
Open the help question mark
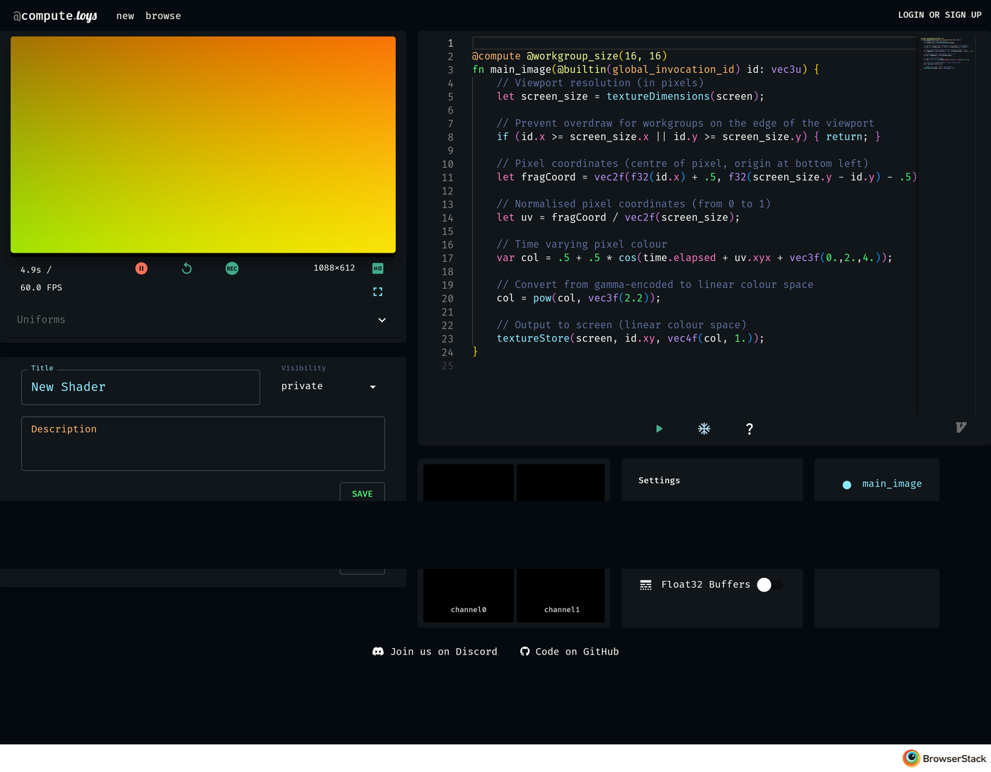click(750, 429)
